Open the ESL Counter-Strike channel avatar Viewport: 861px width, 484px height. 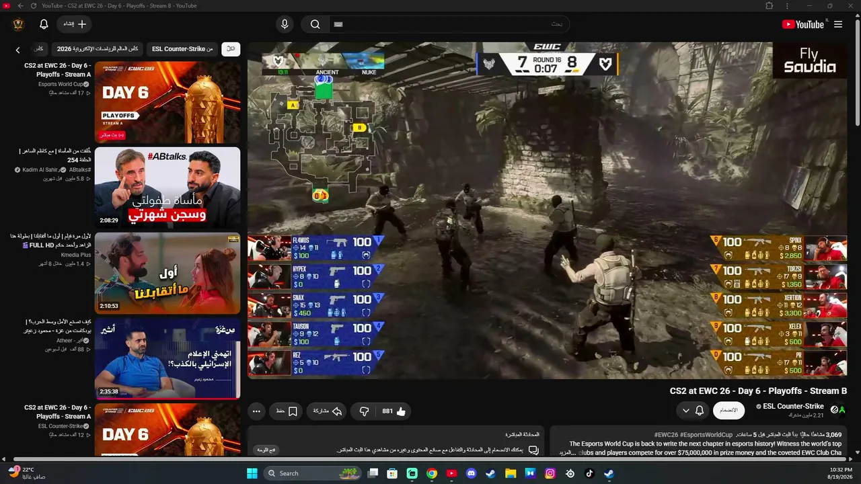click(x=838, y=409)
